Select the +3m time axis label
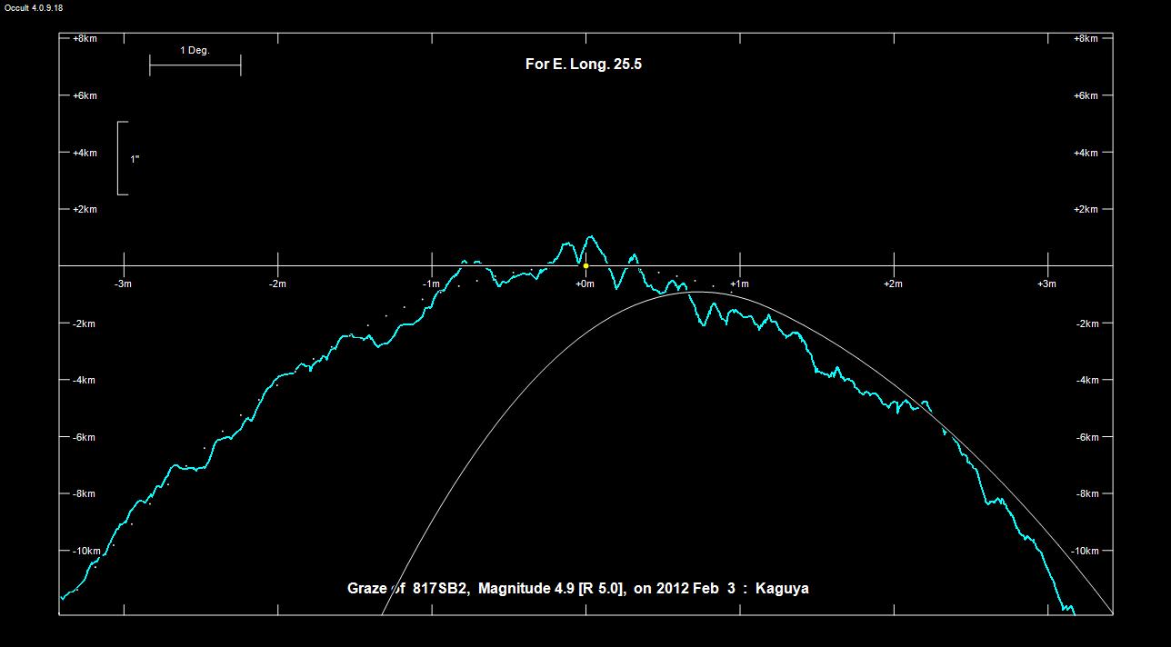The image size is (1171, 647). click(1046, 284)
